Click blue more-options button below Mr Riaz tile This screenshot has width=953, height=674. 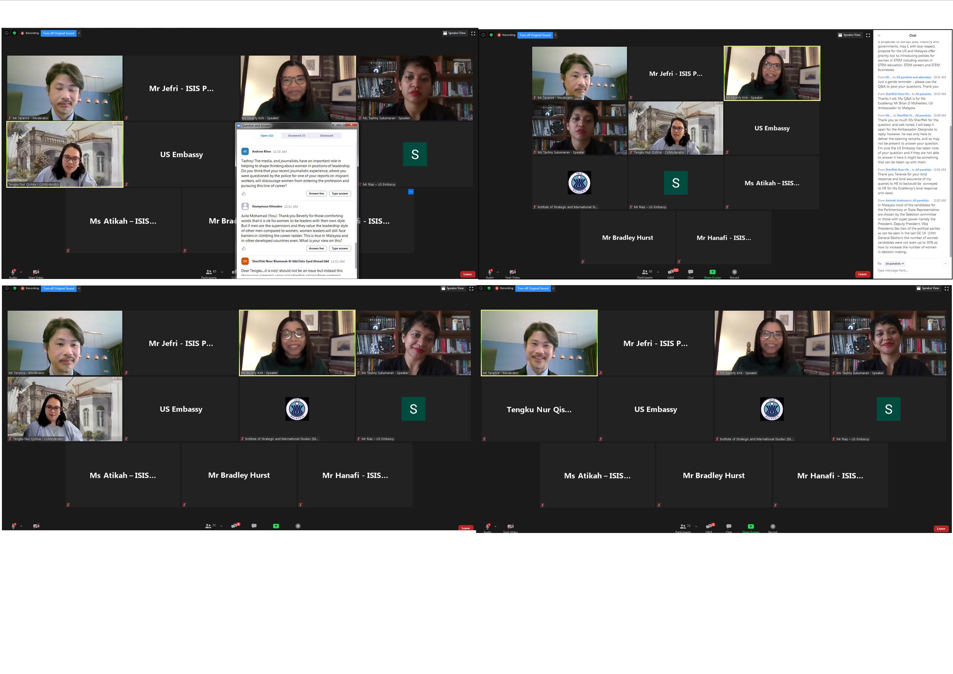click(x=410, y=192)
